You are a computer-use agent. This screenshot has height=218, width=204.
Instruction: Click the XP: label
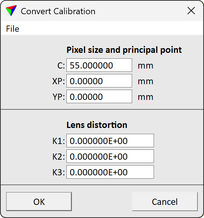pyautogui.click(x=59, y=81)
